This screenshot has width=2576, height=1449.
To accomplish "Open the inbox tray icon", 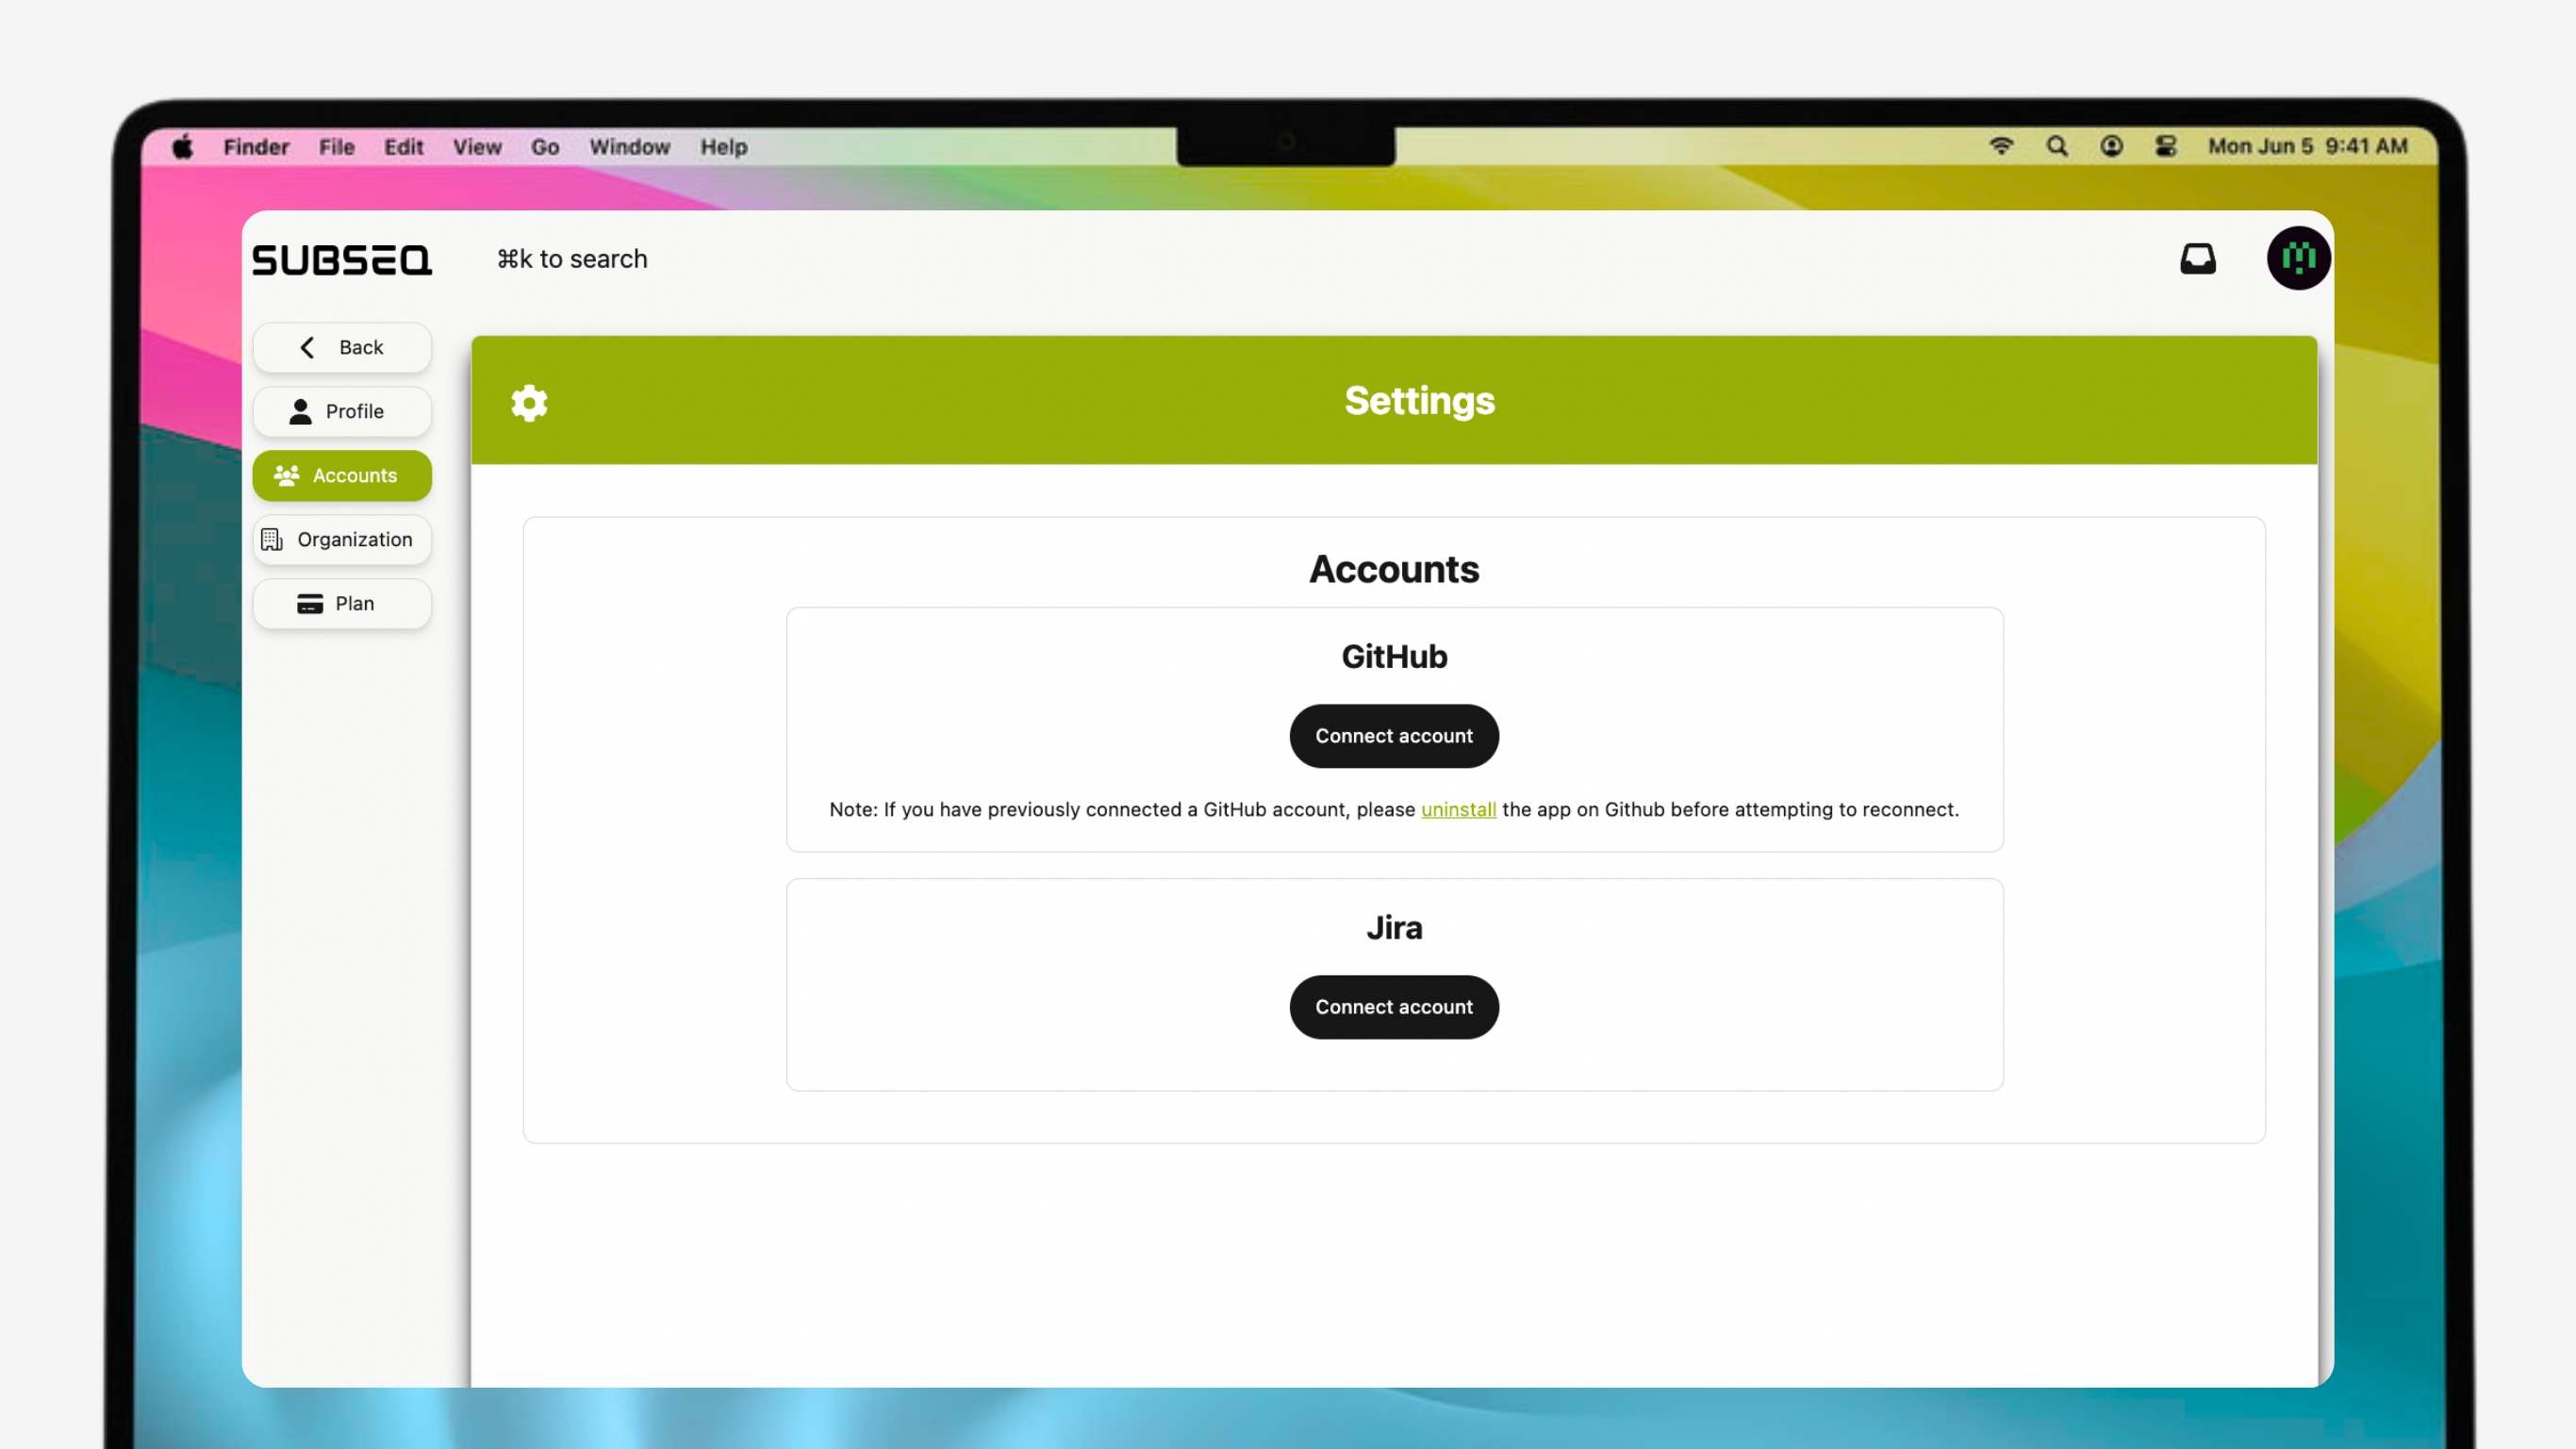I will pyautogui.click(x=2197, y=259).
